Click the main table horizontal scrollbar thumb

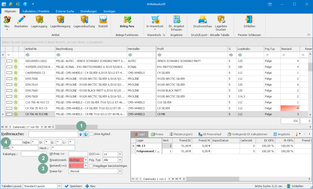coord(76,127)
